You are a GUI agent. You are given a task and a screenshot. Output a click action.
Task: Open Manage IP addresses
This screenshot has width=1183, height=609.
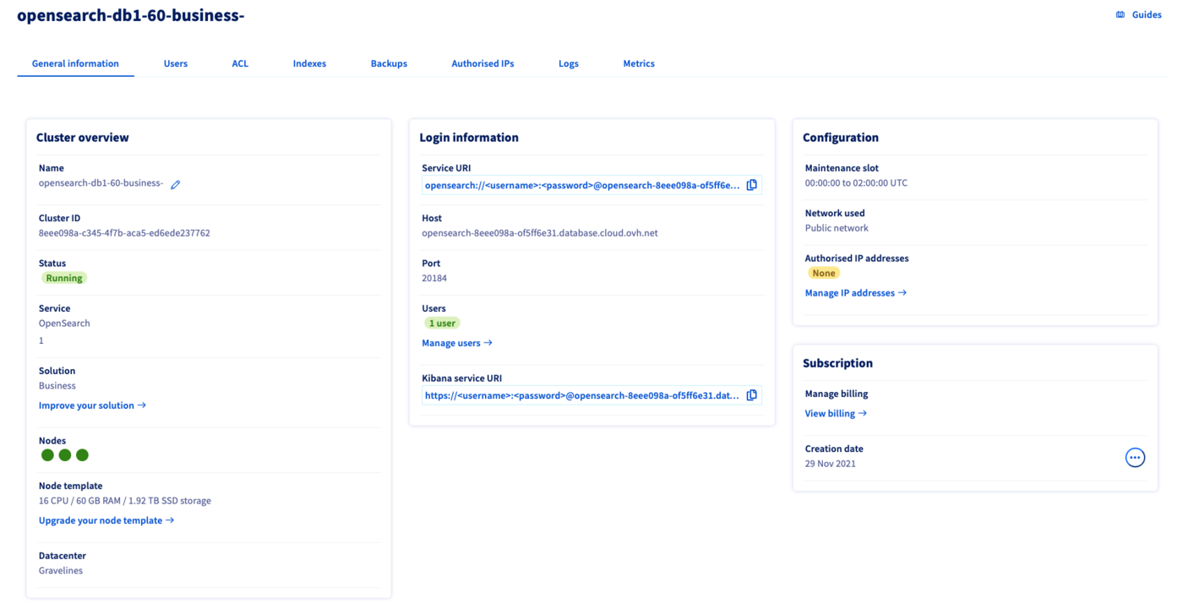click(855, 292)
